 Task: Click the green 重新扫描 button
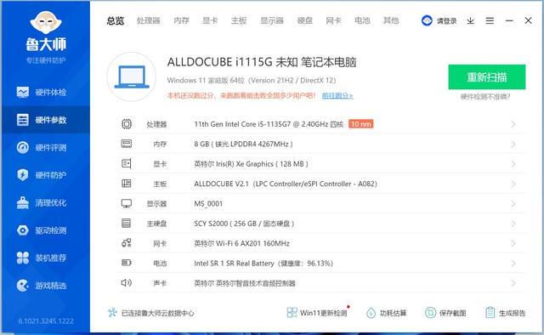487,77
